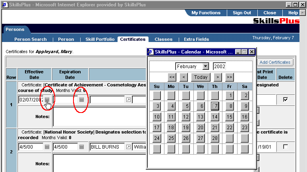Switch to the Persons tab
The image size is (307, 172).
(15, 29)
